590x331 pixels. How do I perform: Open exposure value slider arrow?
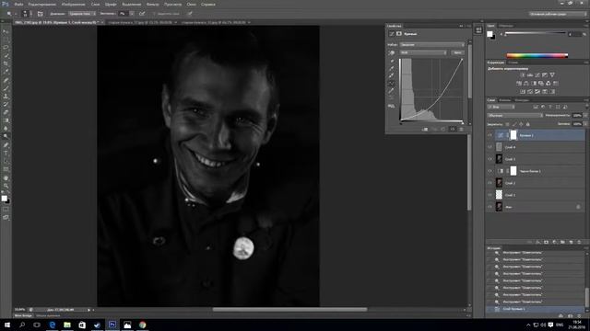pos(132,14)
